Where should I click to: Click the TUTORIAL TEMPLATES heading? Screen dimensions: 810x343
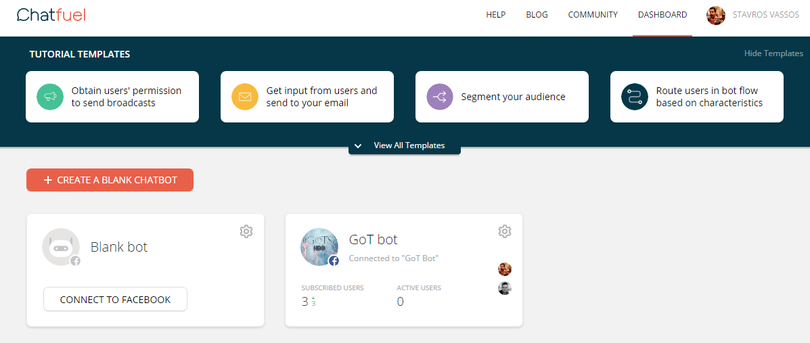(80, 54)
